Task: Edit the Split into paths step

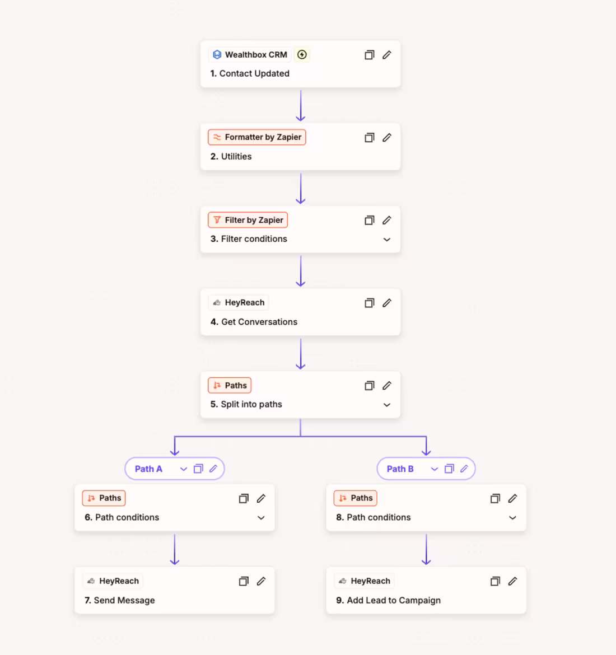Action: click(x=387, y=386)
